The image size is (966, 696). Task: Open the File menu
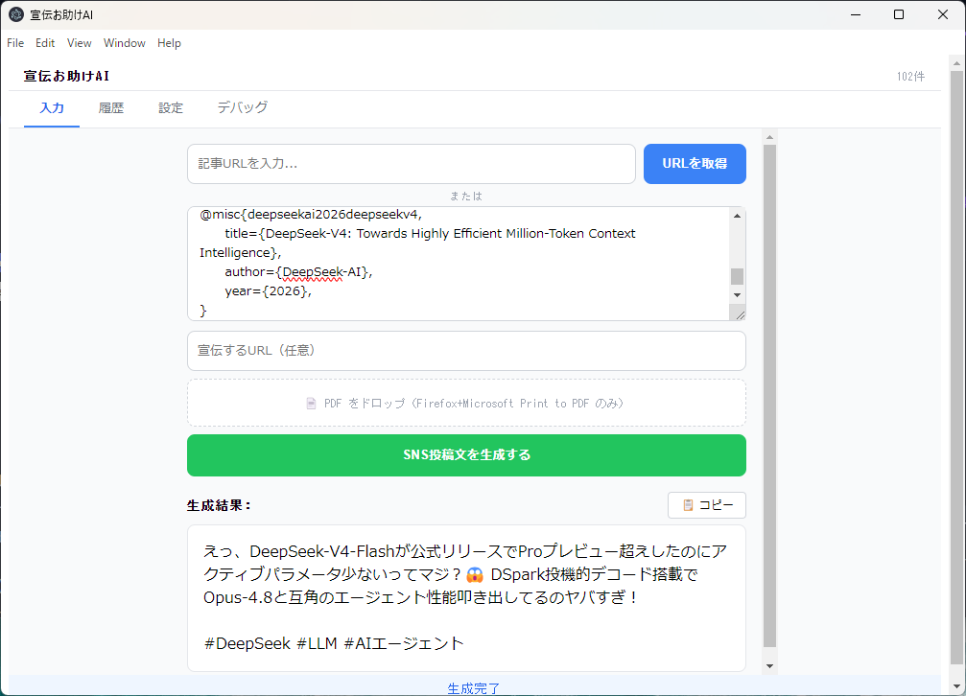[x=15, y=43]
